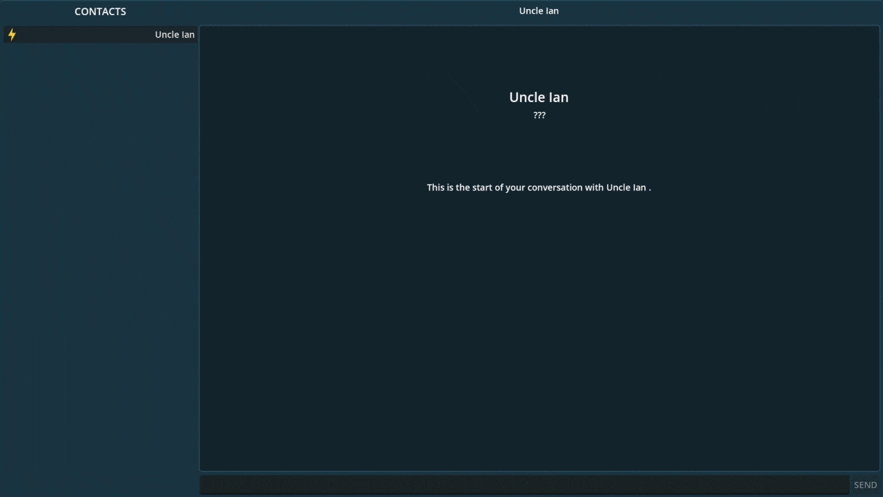Click the Uncle Ian title at window top
The width and height of the screenshot is (883, 497).
pos(538,11)
